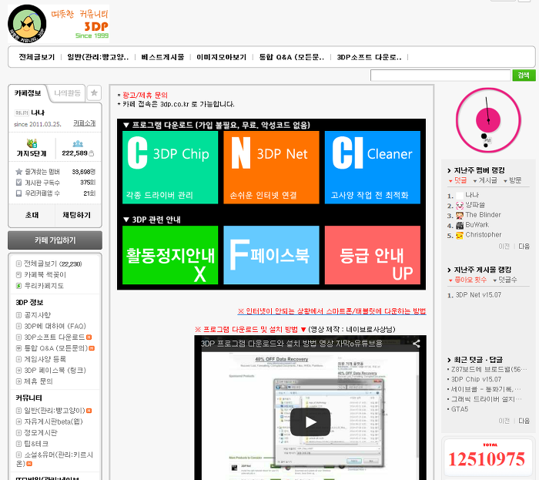Click the 채팅하기 chat button
Viewport: 539px width, 480px height.
click(x=77, y=215)
